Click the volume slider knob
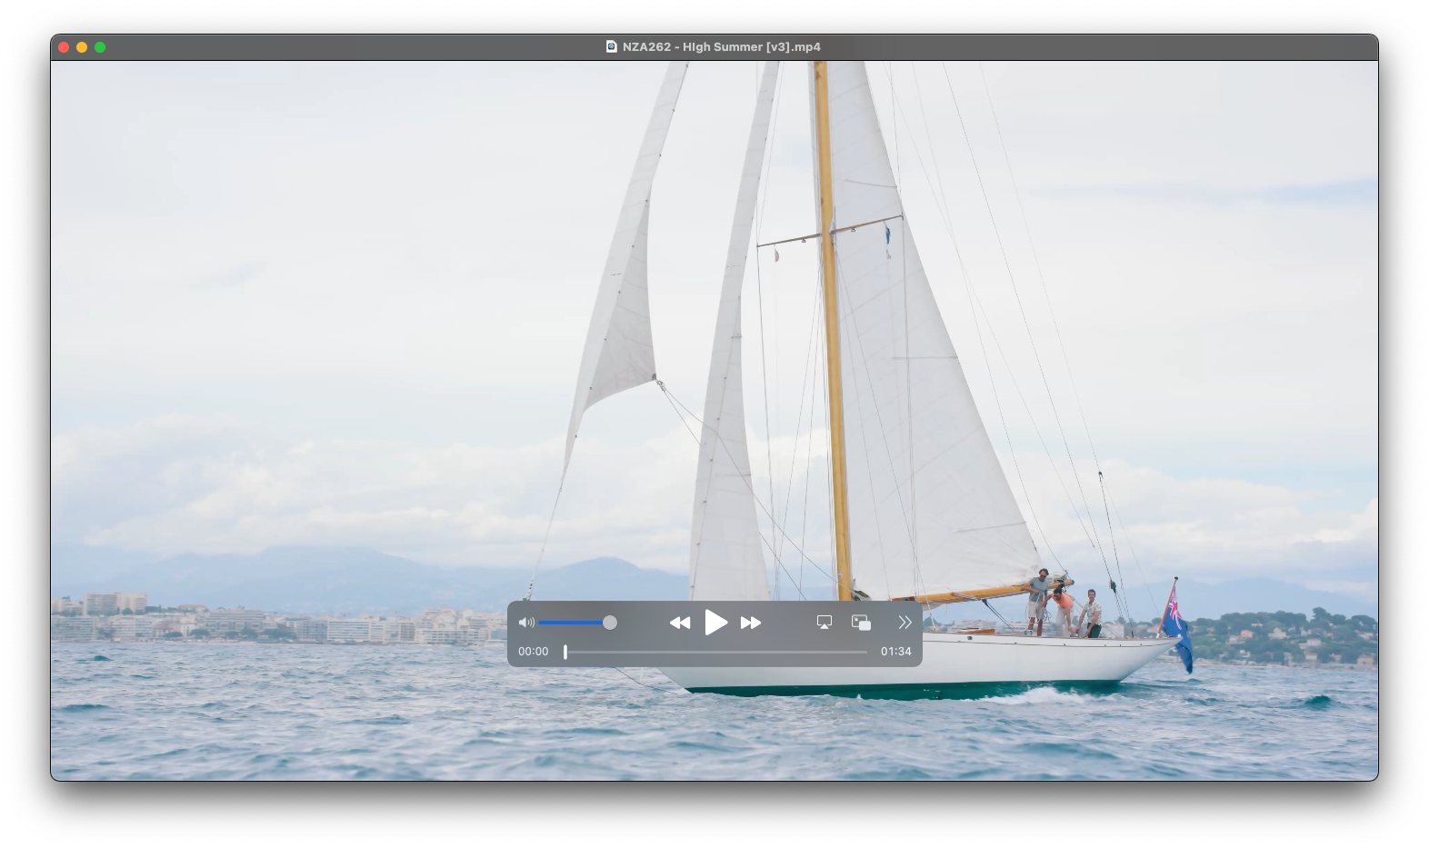This screenshot has height=848, width=1429. pyautogui.click(x=610, y=623)
